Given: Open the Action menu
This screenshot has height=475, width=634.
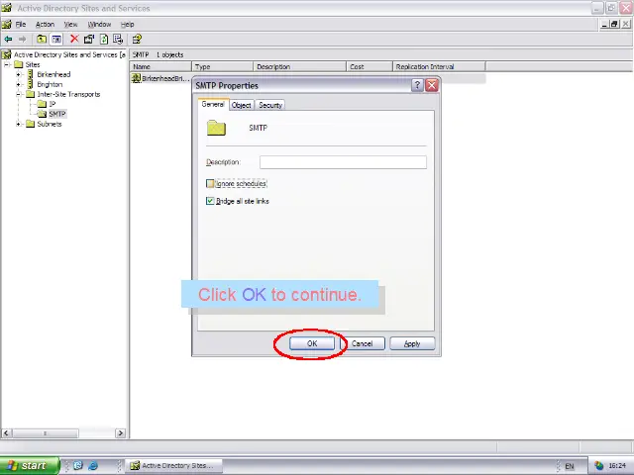Looking at the screenshot, I should coord(45,24).
